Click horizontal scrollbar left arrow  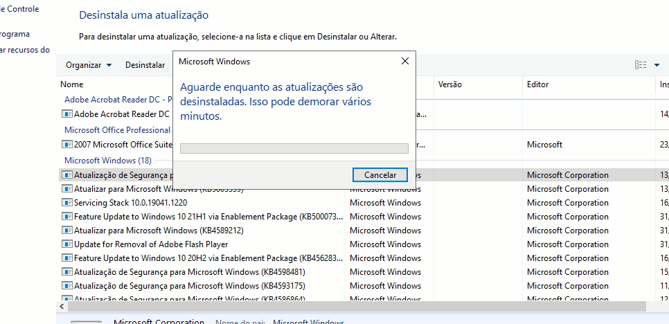62,307
